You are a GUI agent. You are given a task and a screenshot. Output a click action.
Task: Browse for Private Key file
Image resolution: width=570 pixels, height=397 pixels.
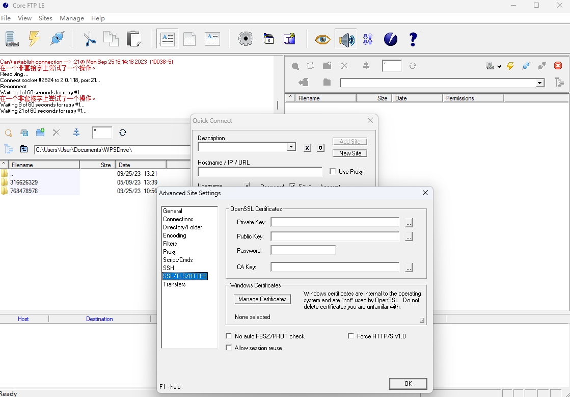409,222
